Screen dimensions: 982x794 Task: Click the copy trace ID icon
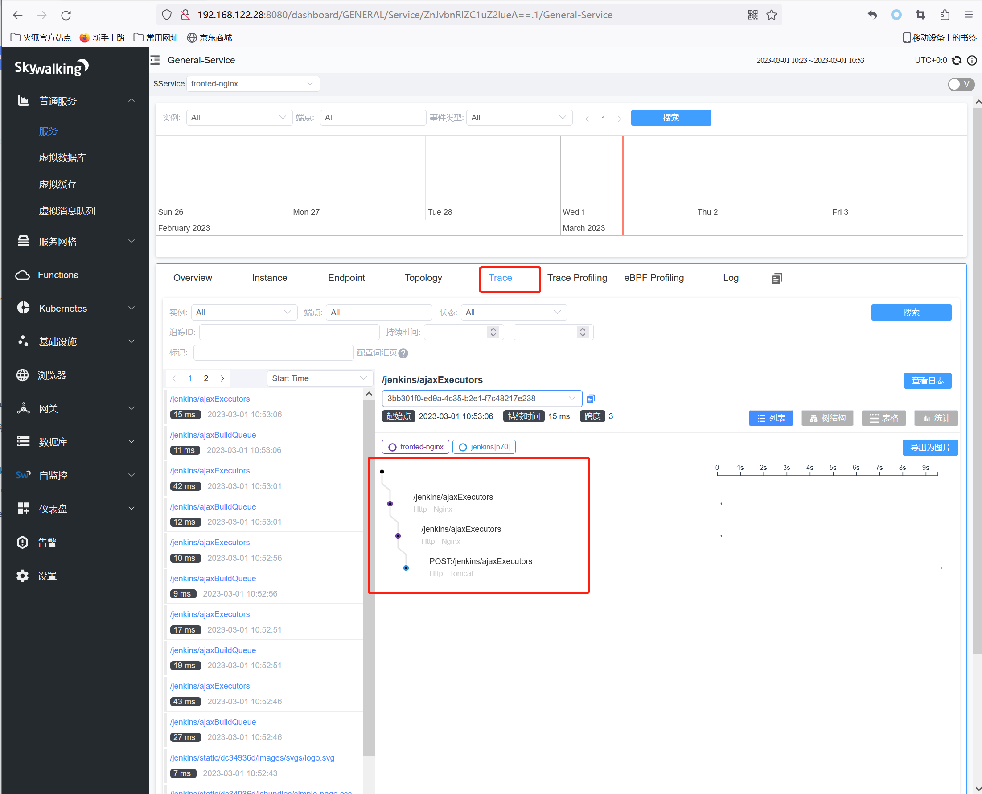pyautogui.click(x=591, y=399)
